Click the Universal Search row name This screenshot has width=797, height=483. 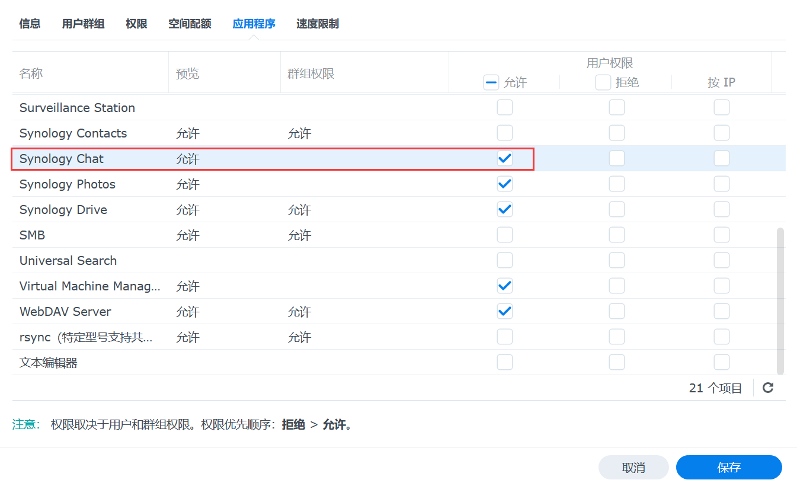click(x=68, y=260)
